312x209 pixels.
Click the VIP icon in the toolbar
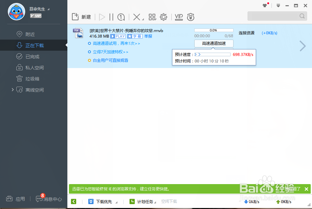(179, 17)
